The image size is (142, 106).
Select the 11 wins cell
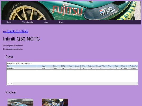tap(84, 68)
